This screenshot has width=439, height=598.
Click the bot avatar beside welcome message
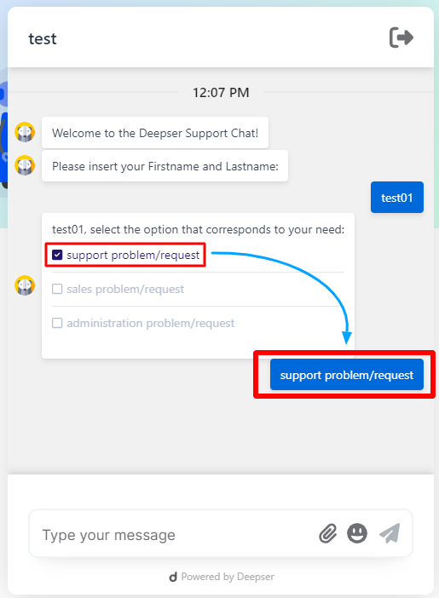click(25, 132)
